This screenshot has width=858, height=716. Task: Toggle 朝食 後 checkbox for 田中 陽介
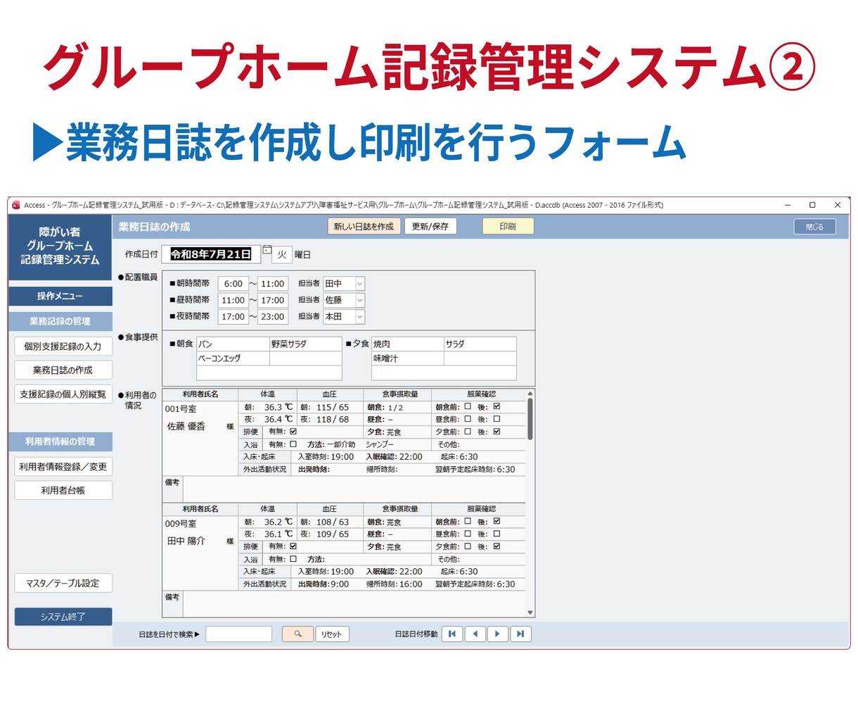tap(497, 522)
